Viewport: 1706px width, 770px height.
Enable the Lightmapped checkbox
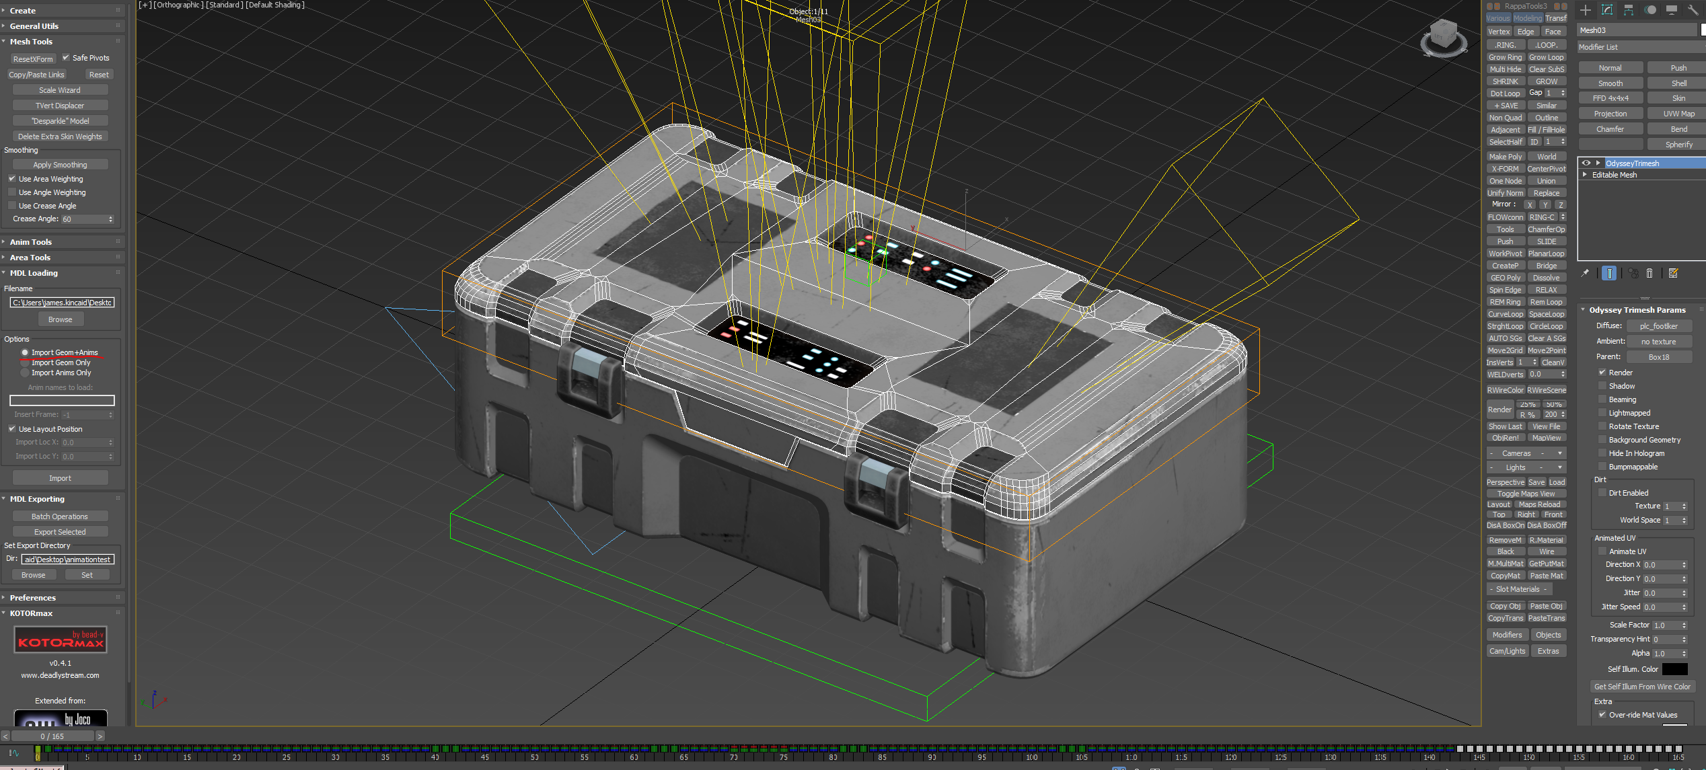coord(1602,413)
